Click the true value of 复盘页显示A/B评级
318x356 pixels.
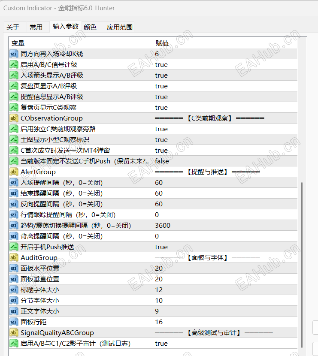click(161, 86)
